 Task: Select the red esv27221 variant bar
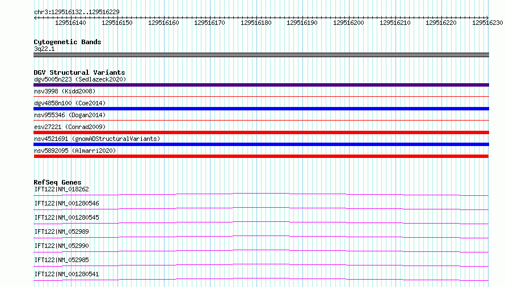point(261,132)
